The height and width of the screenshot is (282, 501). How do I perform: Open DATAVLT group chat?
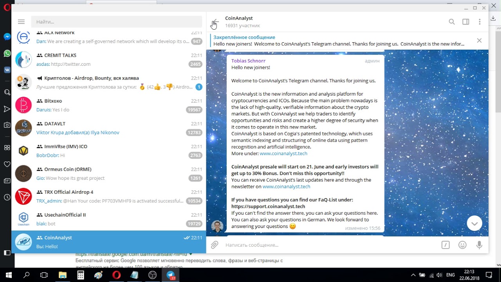[109, 128]
